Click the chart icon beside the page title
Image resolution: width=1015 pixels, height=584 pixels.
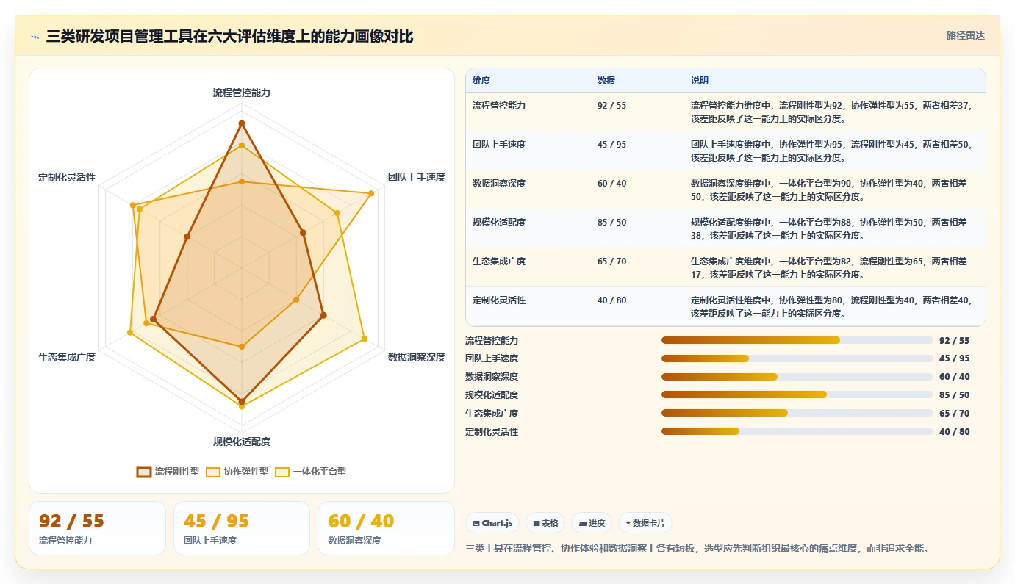[35, 36]
